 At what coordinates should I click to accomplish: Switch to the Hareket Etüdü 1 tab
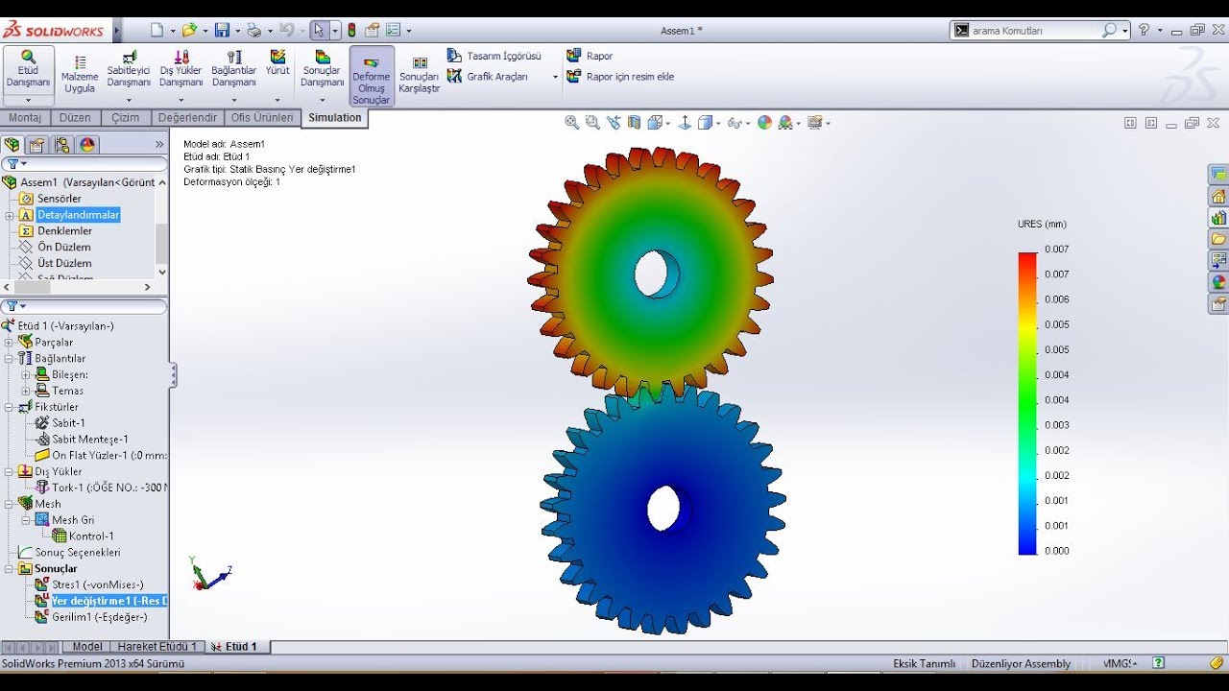coord(157,647)
